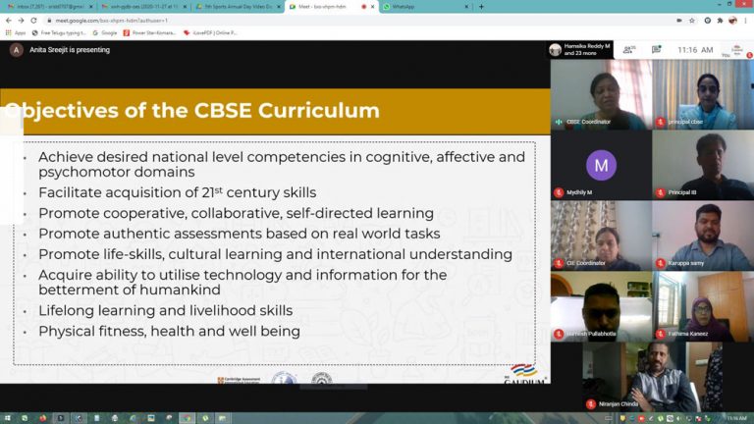Viewport: 754px width, 424px height.
Task: Close the WhatsApp tab
Action: coord(466,7)
